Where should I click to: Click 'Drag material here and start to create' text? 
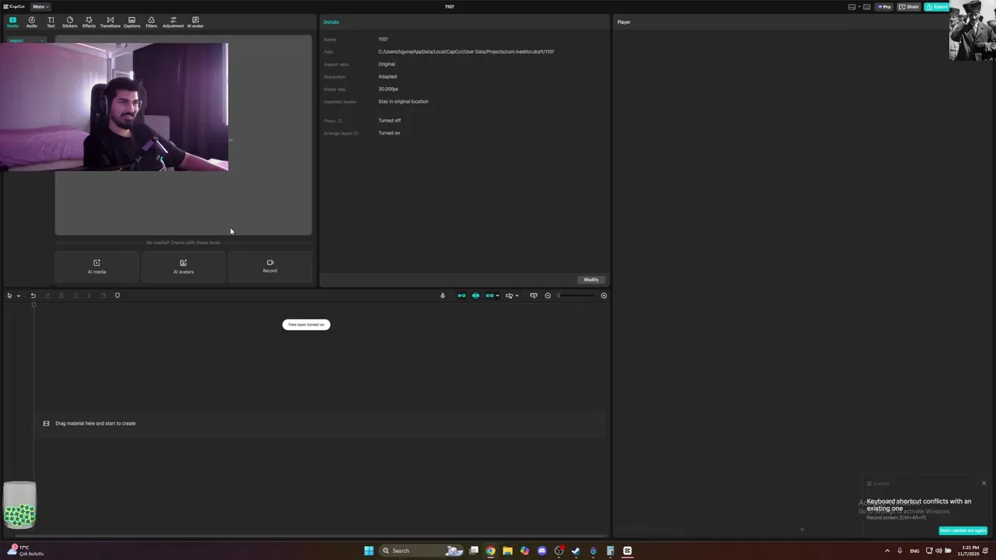[x=95, y=423]
